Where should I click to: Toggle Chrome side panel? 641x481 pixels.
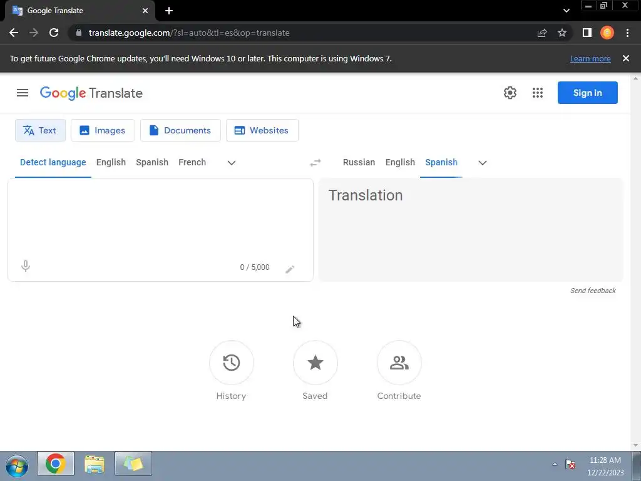tap(587, 33)
